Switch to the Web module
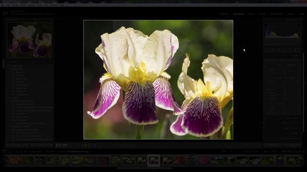Image resolution: width=307 pixels, height=172 pixels. tap(301, 14)
